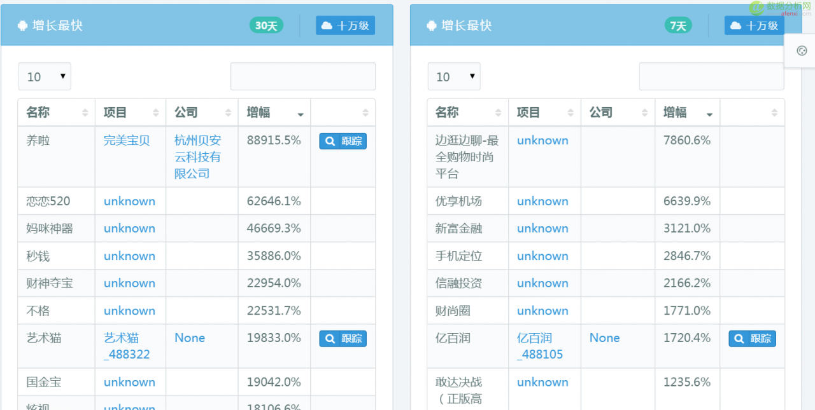This screenshot has width=815, height=410.
Task: Click unknown link in 财尚圈 row
Action: click(x=542, y=311)
